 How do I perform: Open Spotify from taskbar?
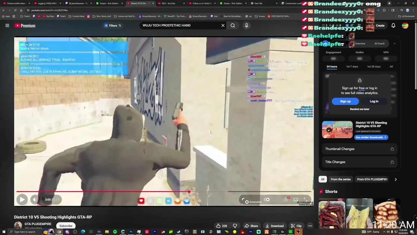pyautogui.click(x=115, y=232)
